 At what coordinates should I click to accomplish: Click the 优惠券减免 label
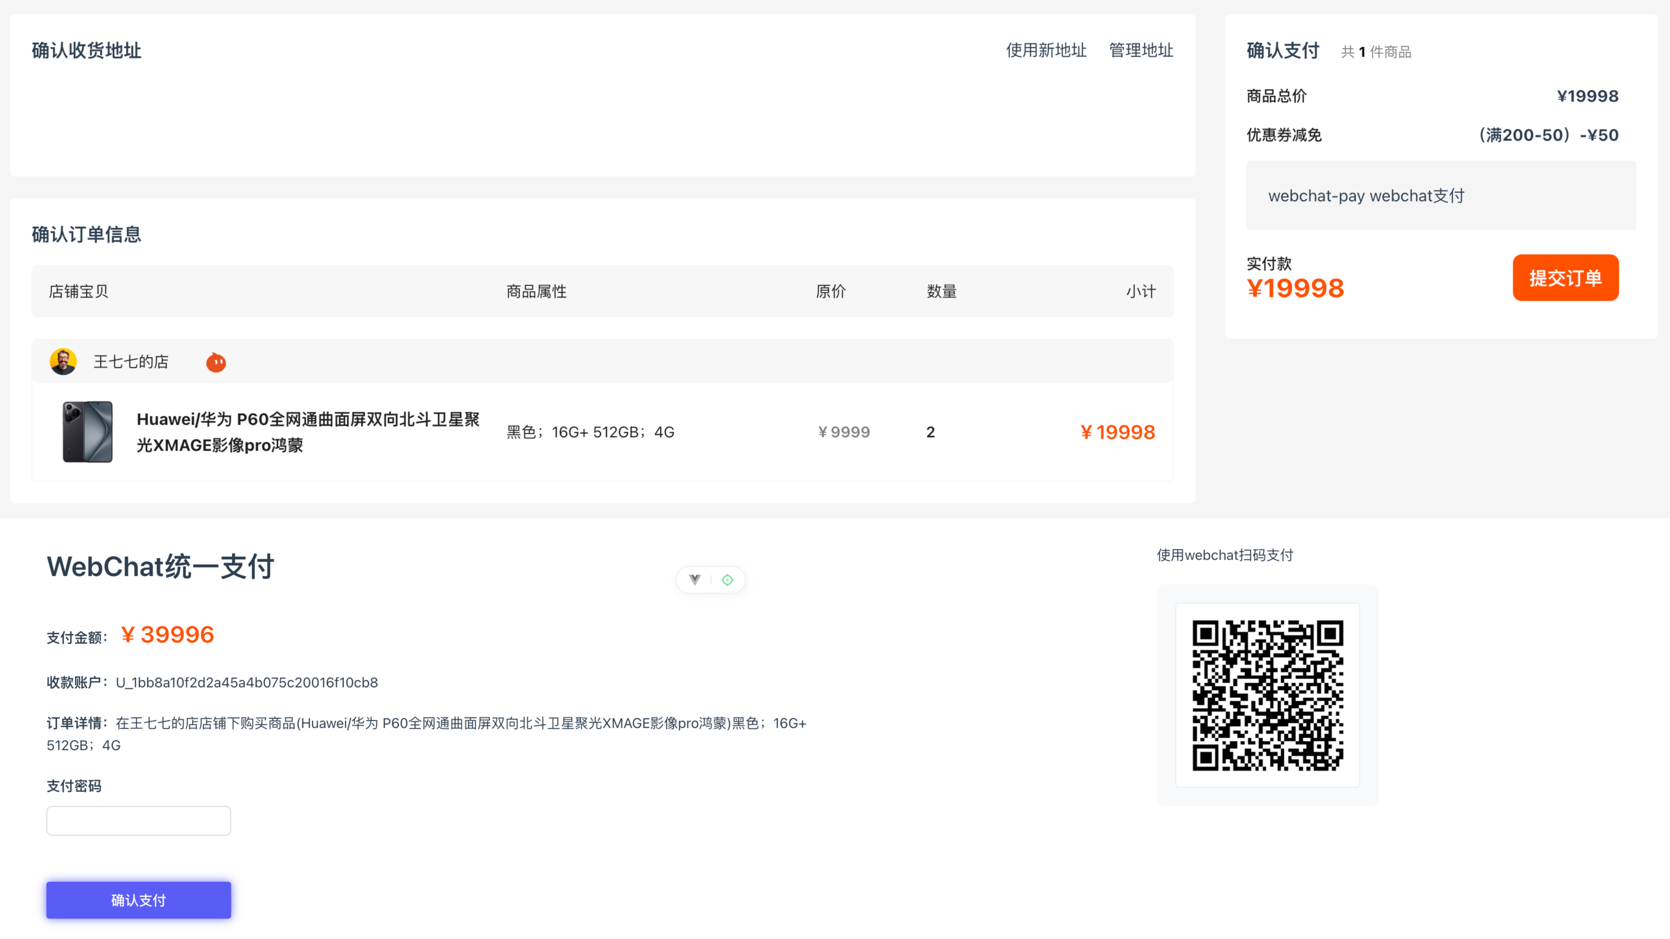tap(1284, 135)
